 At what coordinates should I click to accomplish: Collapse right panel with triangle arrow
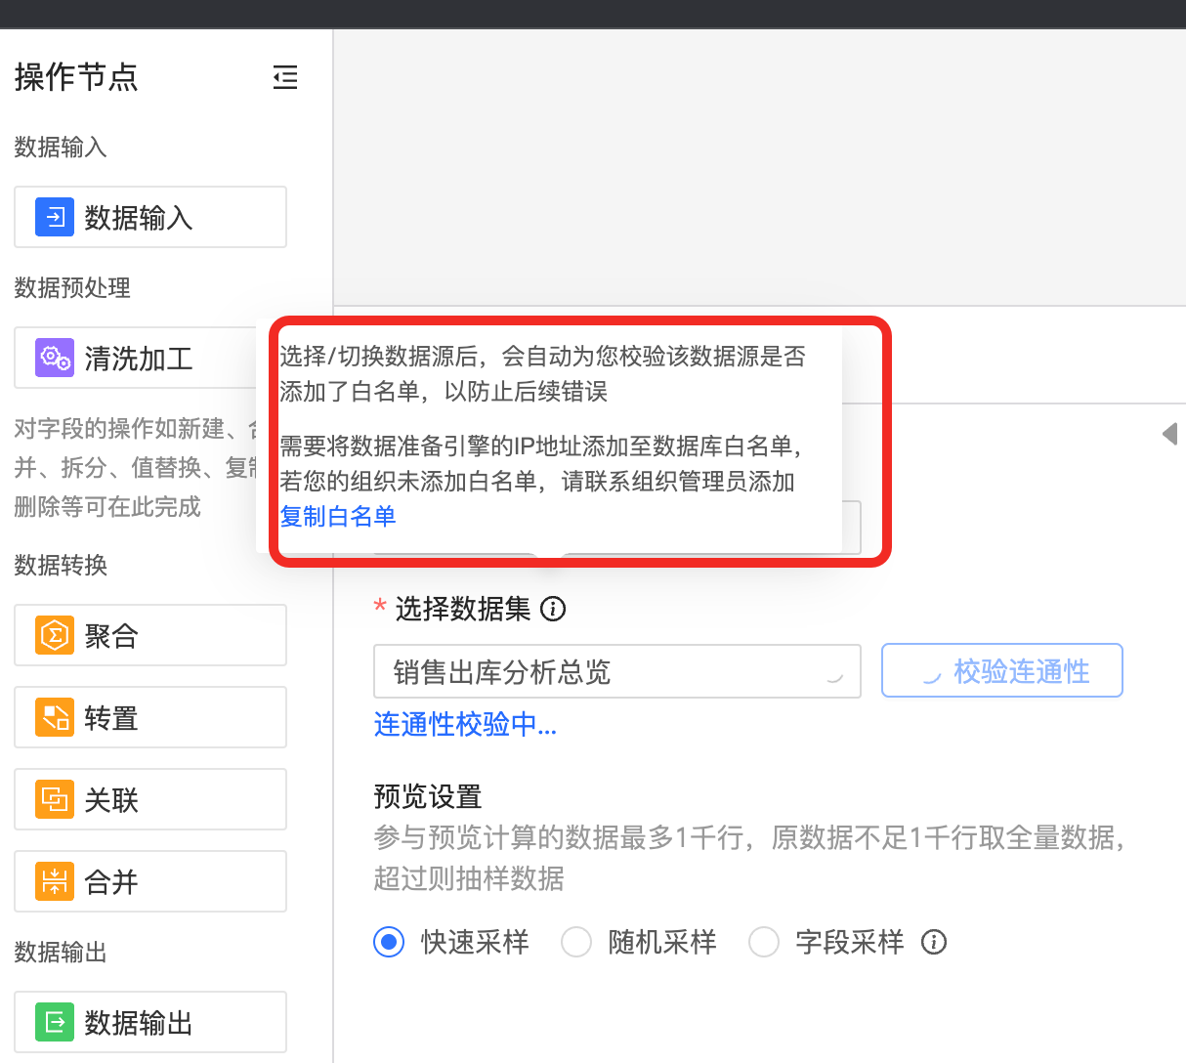pyautogui.click(x=1169, y=434)
